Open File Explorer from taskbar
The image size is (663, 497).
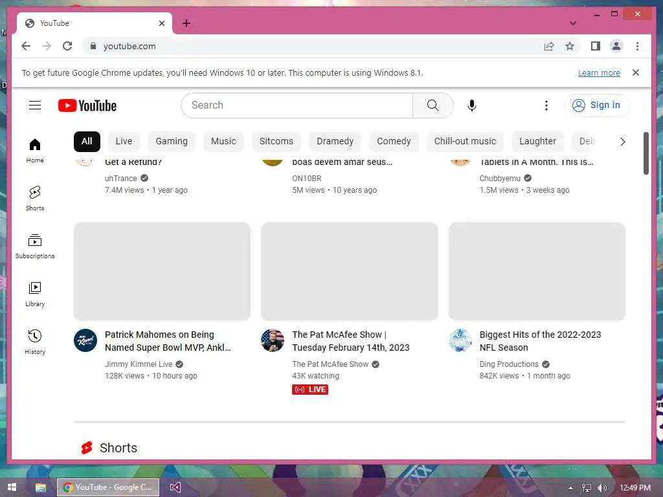(41, 487)
